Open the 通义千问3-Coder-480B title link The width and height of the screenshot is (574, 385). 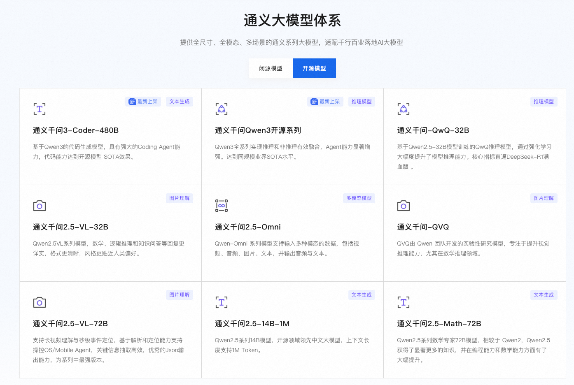coord(76,130)
